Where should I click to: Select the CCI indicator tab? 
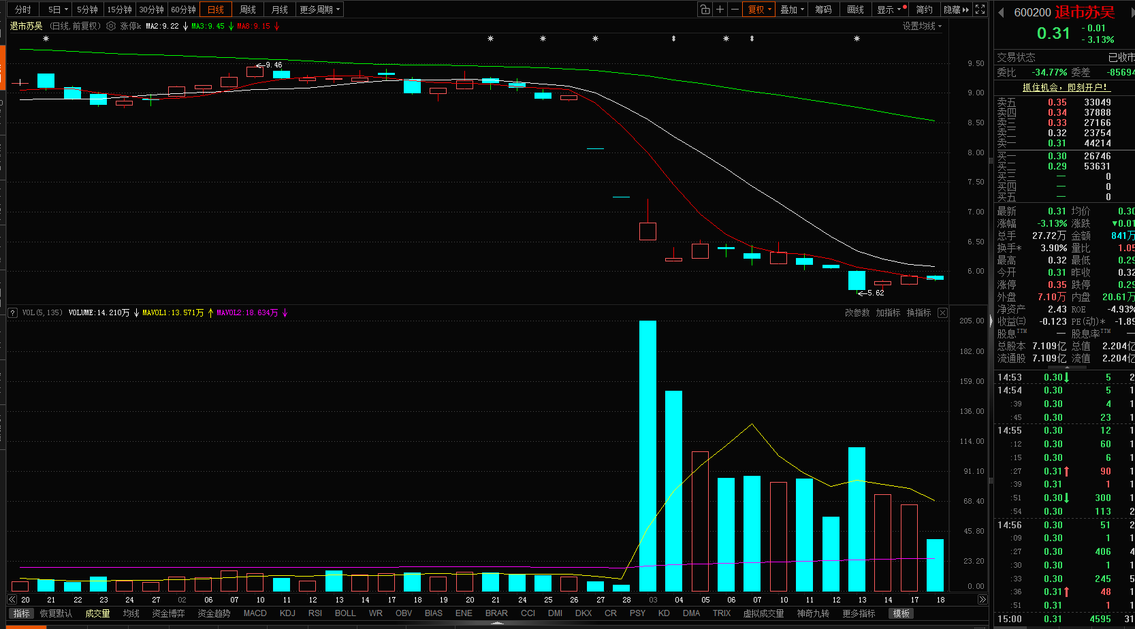(x=528, y=613)
